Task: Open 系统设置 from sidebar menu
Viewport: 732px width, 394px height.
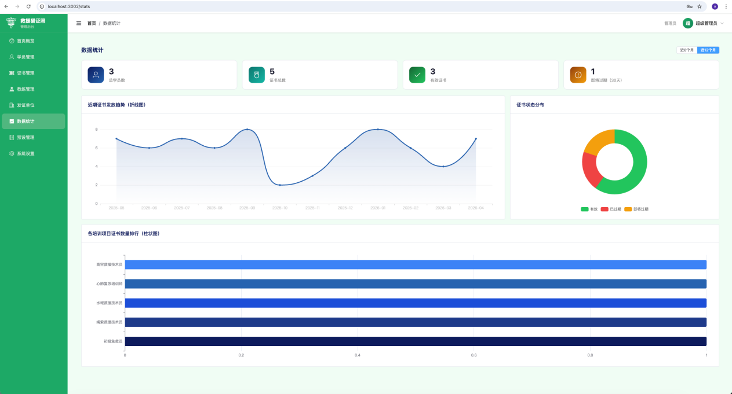Action: click(x=26, y=154)
